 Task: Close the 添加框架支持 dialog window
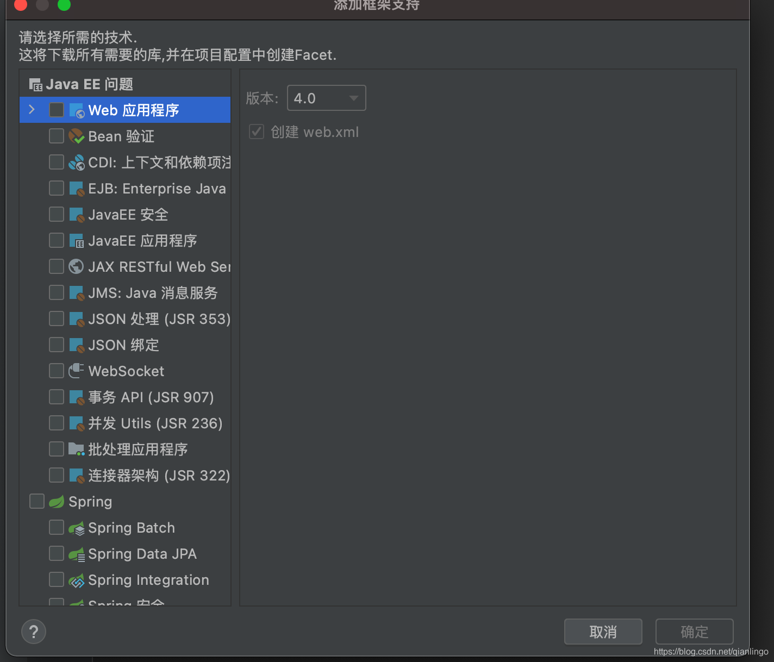(x=21, y=4)
